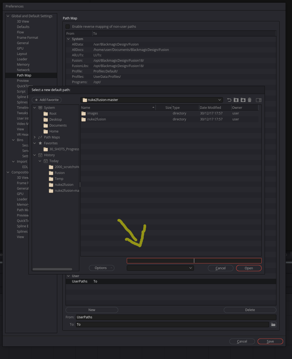Go up to the parent folder

(x=236, y=100)
